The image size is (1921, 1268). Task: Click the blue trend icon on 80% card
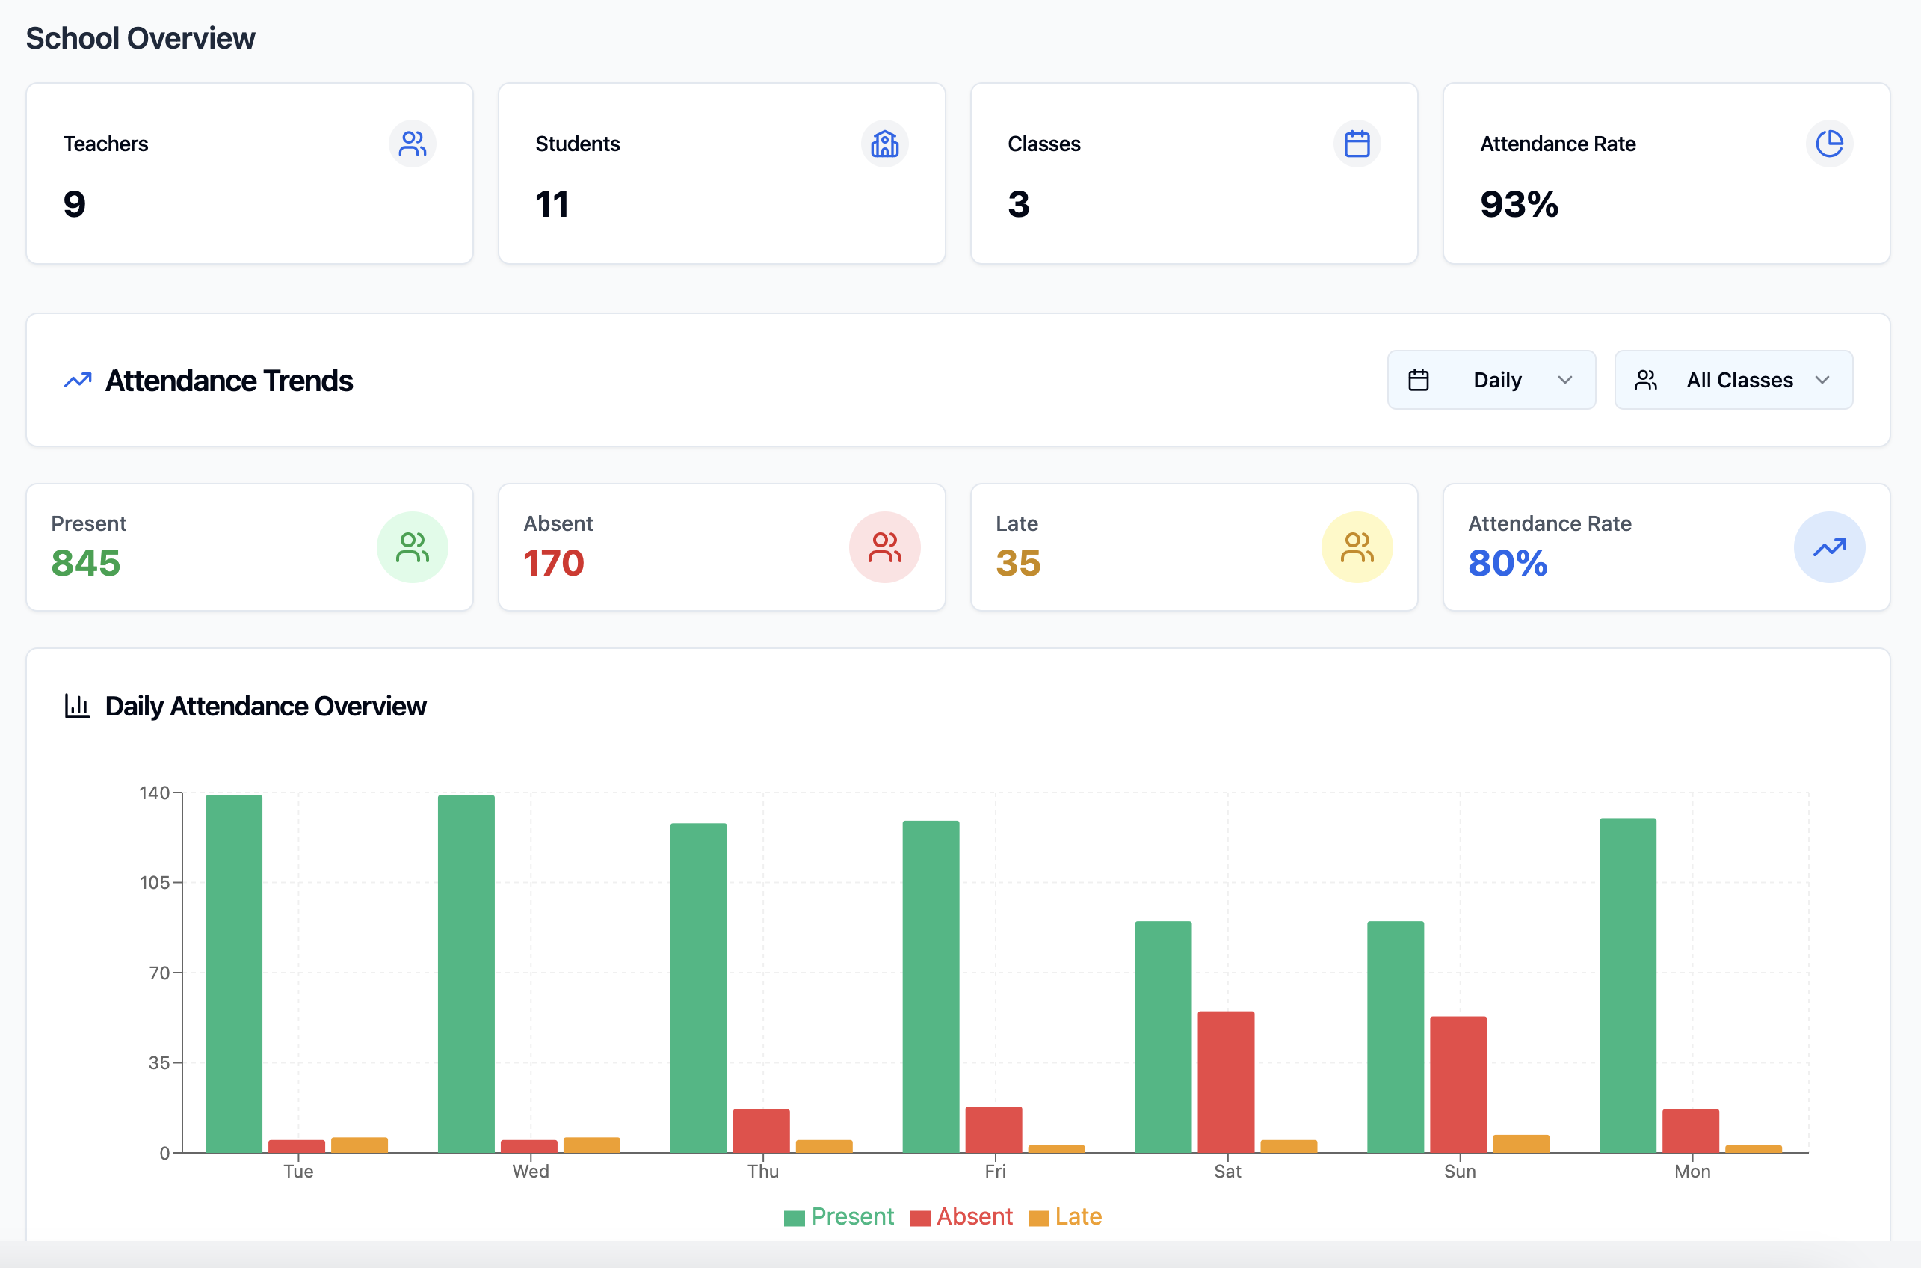[1830, 547]
